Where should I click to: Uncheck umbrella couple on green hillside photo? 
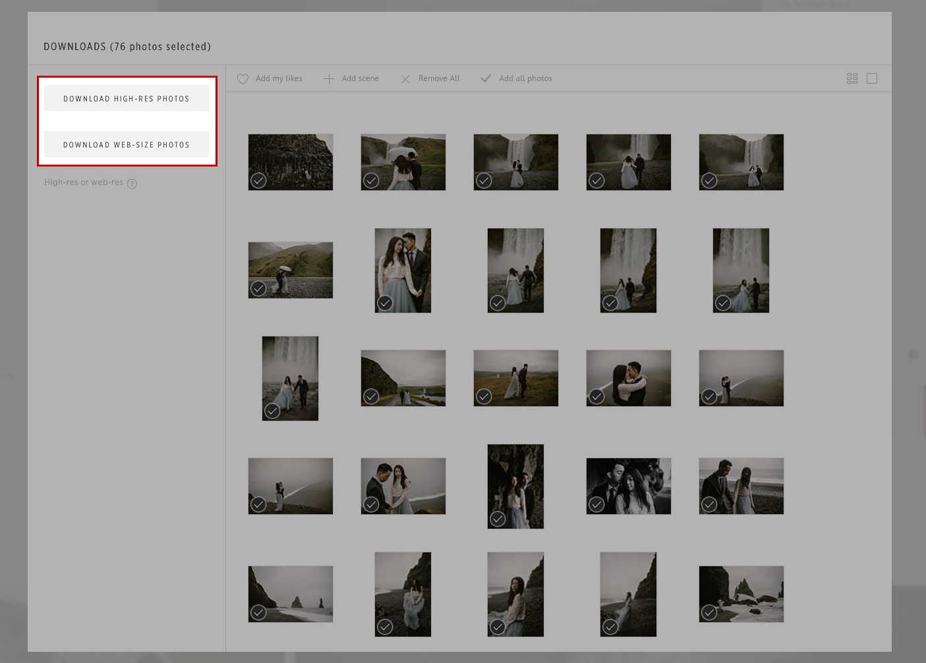(x=258, y=288)
